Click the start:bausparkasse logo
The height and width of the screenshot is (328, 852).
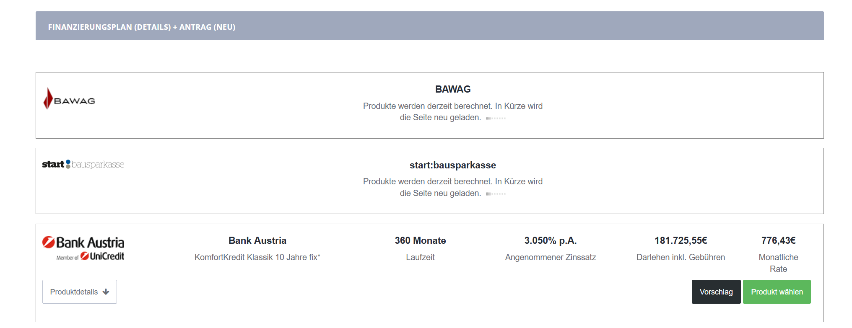tap(83, 164)
